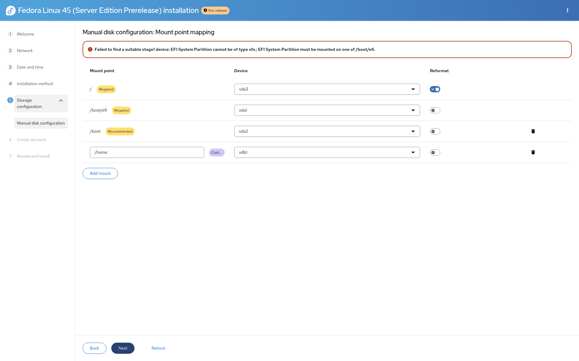Screen dimensions: 579x361
Task: Open the vdb1 device dropdown
Action: click(327, 152)
